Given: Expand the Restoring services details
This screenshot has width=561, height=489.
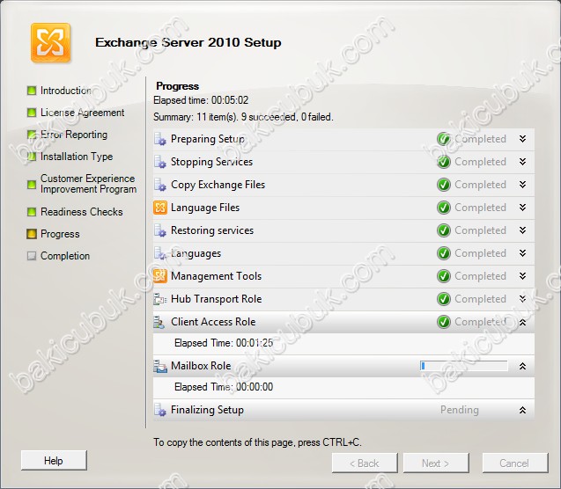Looking at the screenshot, I should [523, 230].
